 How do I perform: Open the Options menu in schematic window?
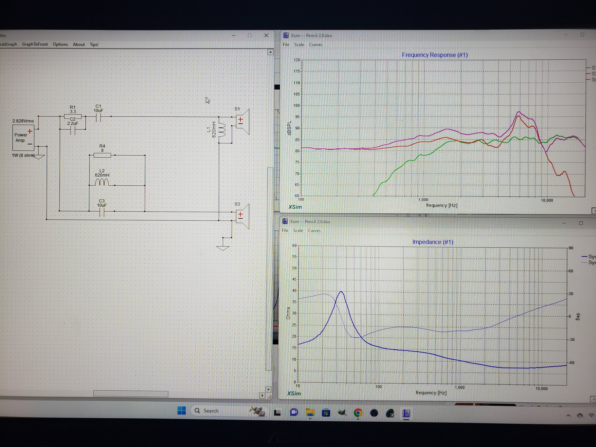pos(60,44)
